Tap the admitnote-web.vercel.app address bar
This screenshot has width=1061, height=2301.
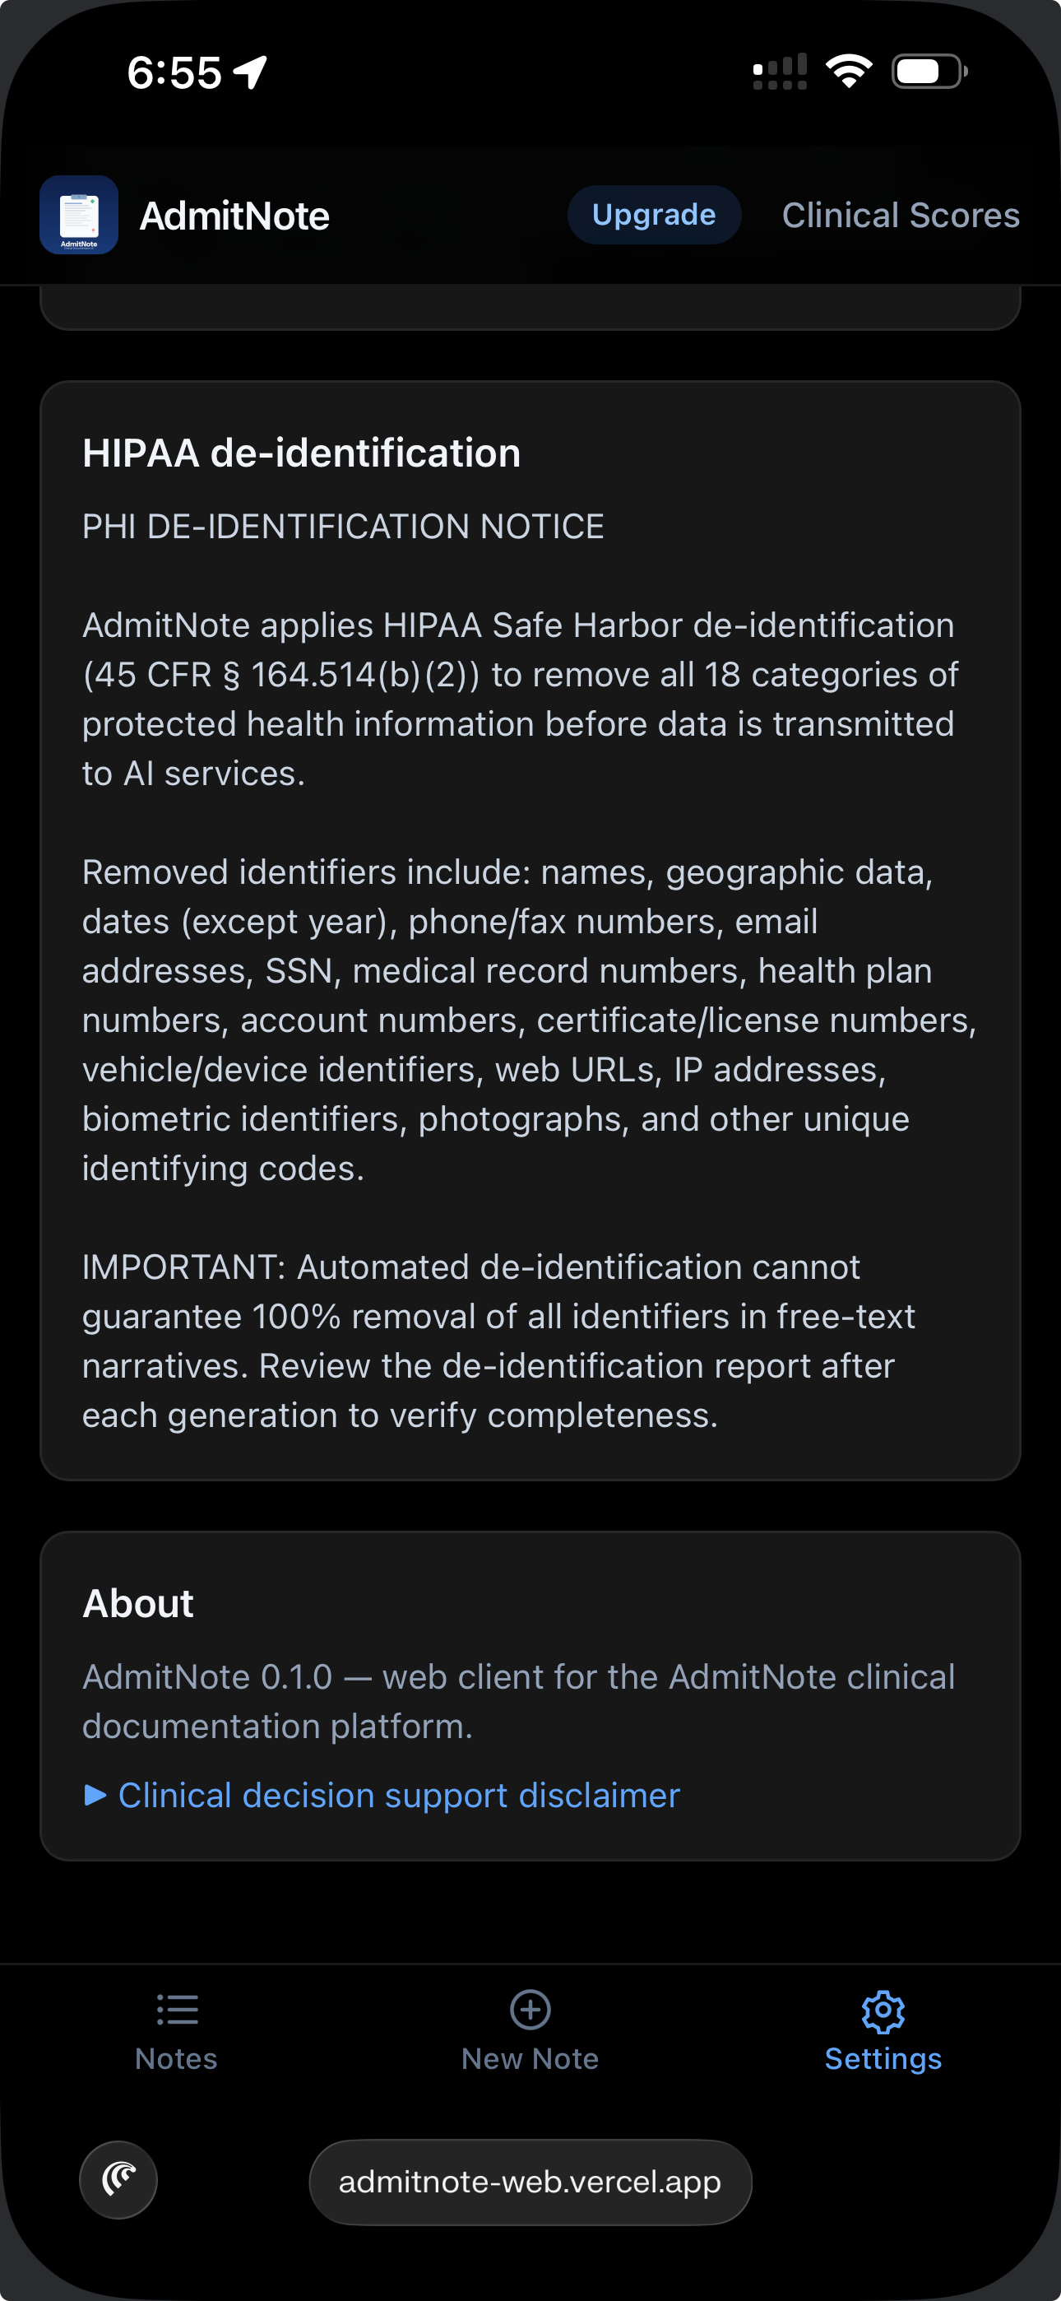[530, 2182]
